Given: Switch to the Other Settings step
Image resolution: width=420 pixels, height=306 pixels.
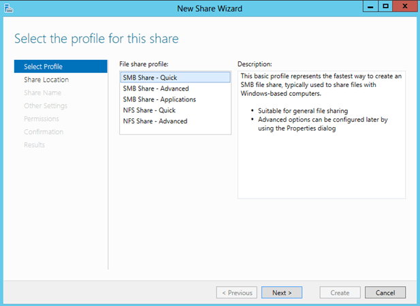Looking at the screenshot, I should coord(46,105).
